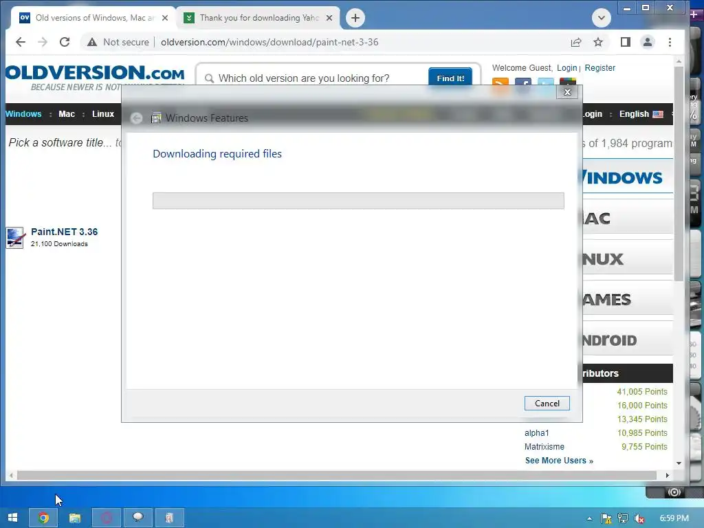Open the WINDOWS category banner

click(x=628, y=177)
